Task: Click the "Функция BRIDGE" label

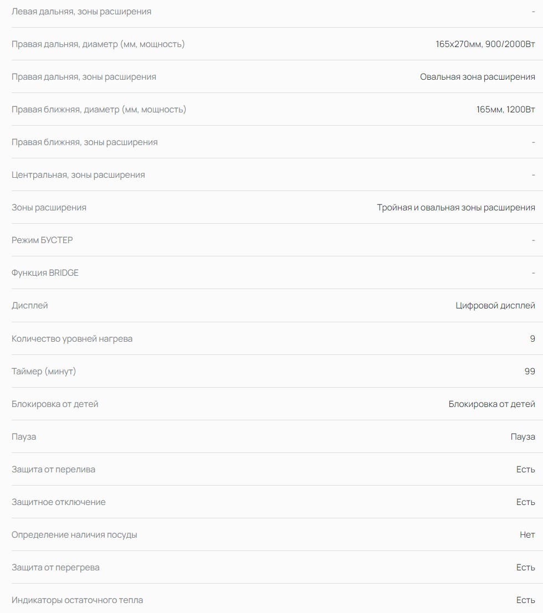Action: 45,272
